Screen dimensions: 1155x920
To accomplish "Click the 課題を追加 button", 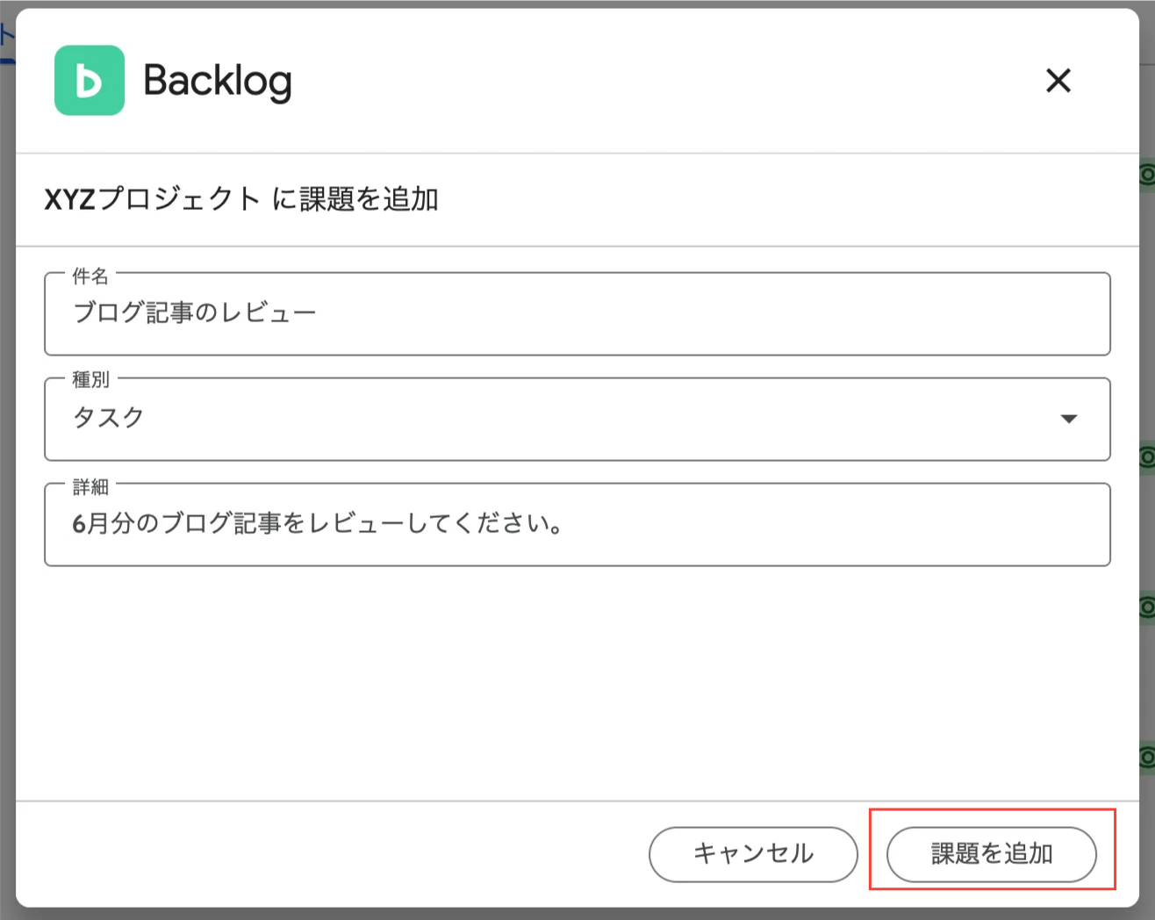I will pyautogui.click(x=992, y=854).
